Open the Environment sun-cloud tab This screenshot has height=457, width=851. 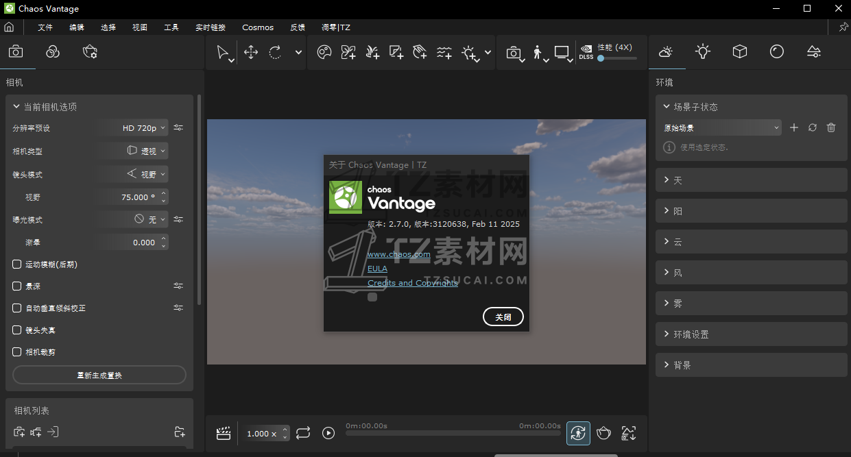pos(665,51)
